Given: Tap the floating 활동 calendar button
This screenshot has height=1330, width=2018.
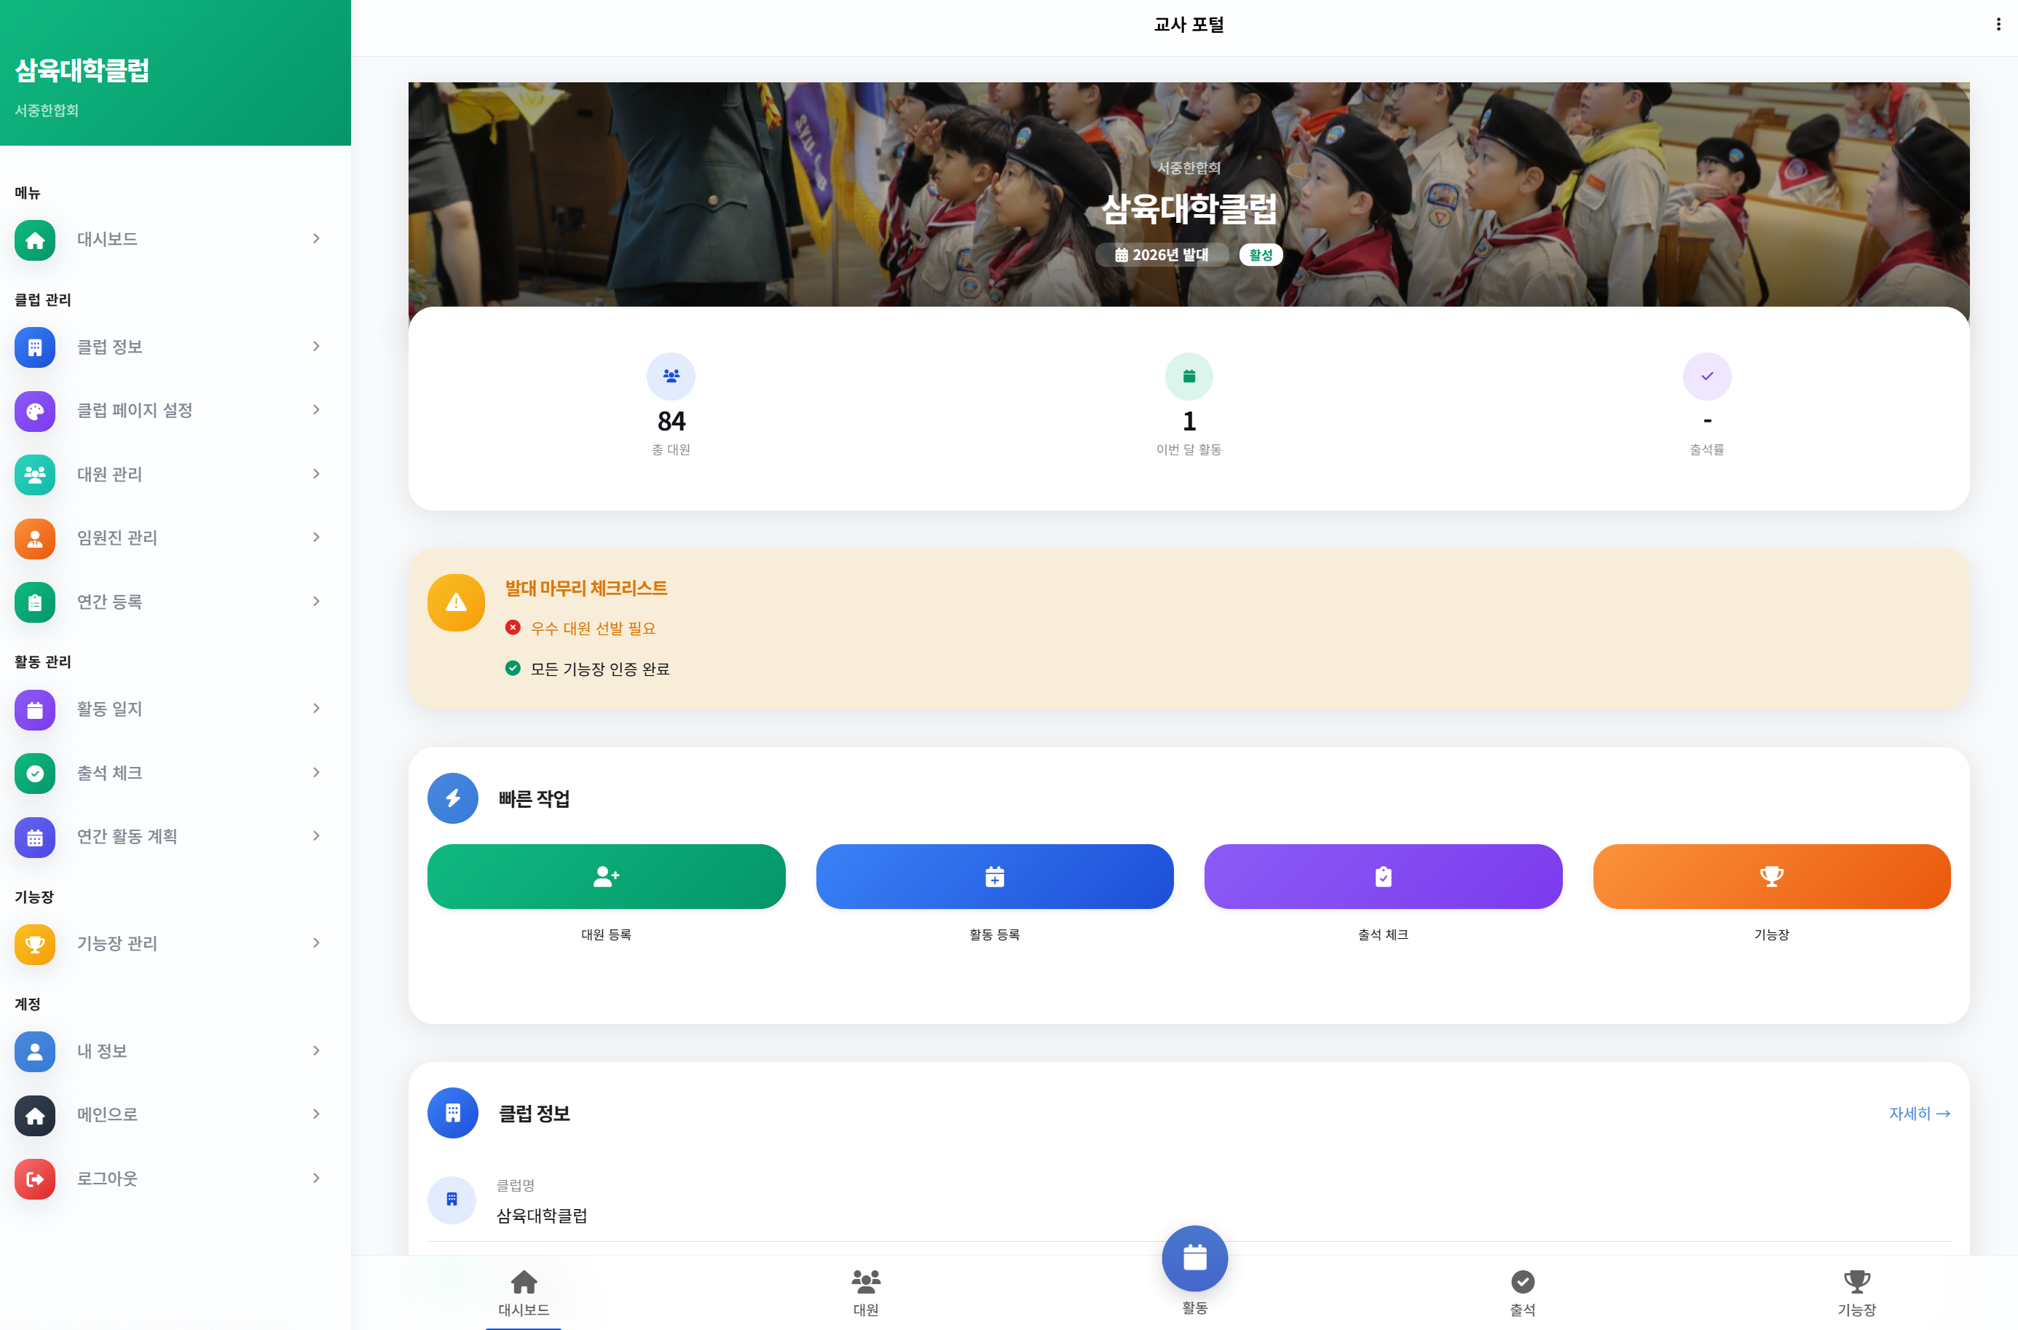Looking at the screenshot, I should 1194,1258.
